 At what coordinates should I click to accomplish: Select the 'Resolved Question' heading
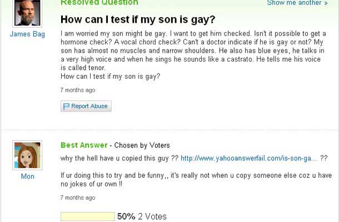tap(99, 3)
